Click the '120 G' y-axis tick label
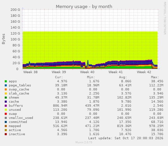 coord(15,34)
